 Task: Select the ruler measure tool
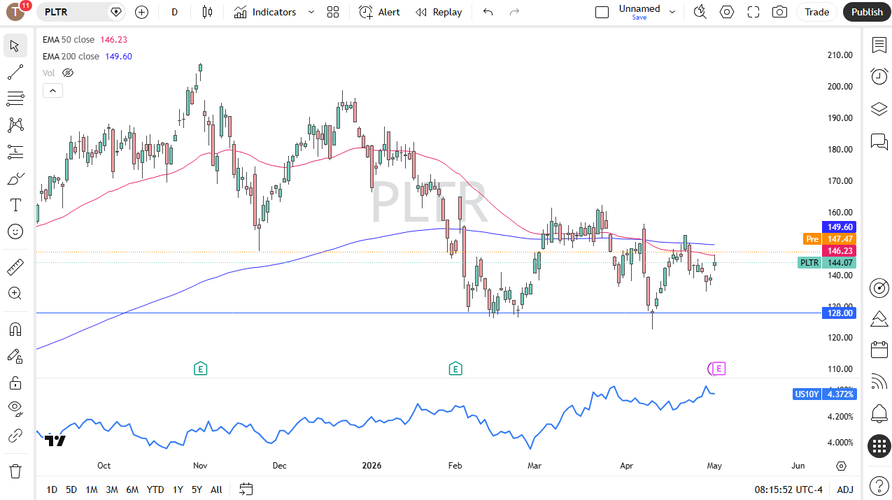(x=15, y=266)
